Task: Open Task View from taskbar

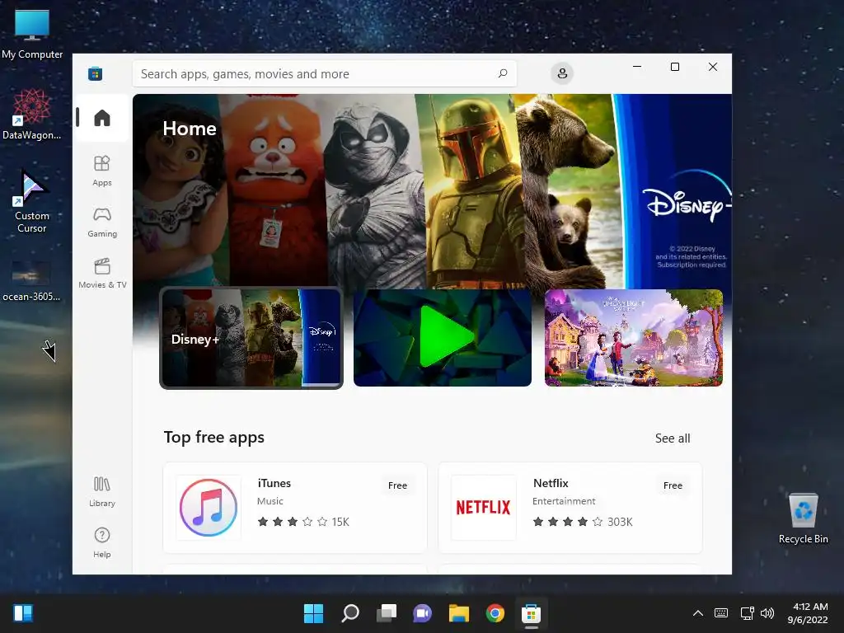Action: pos(386,613)
